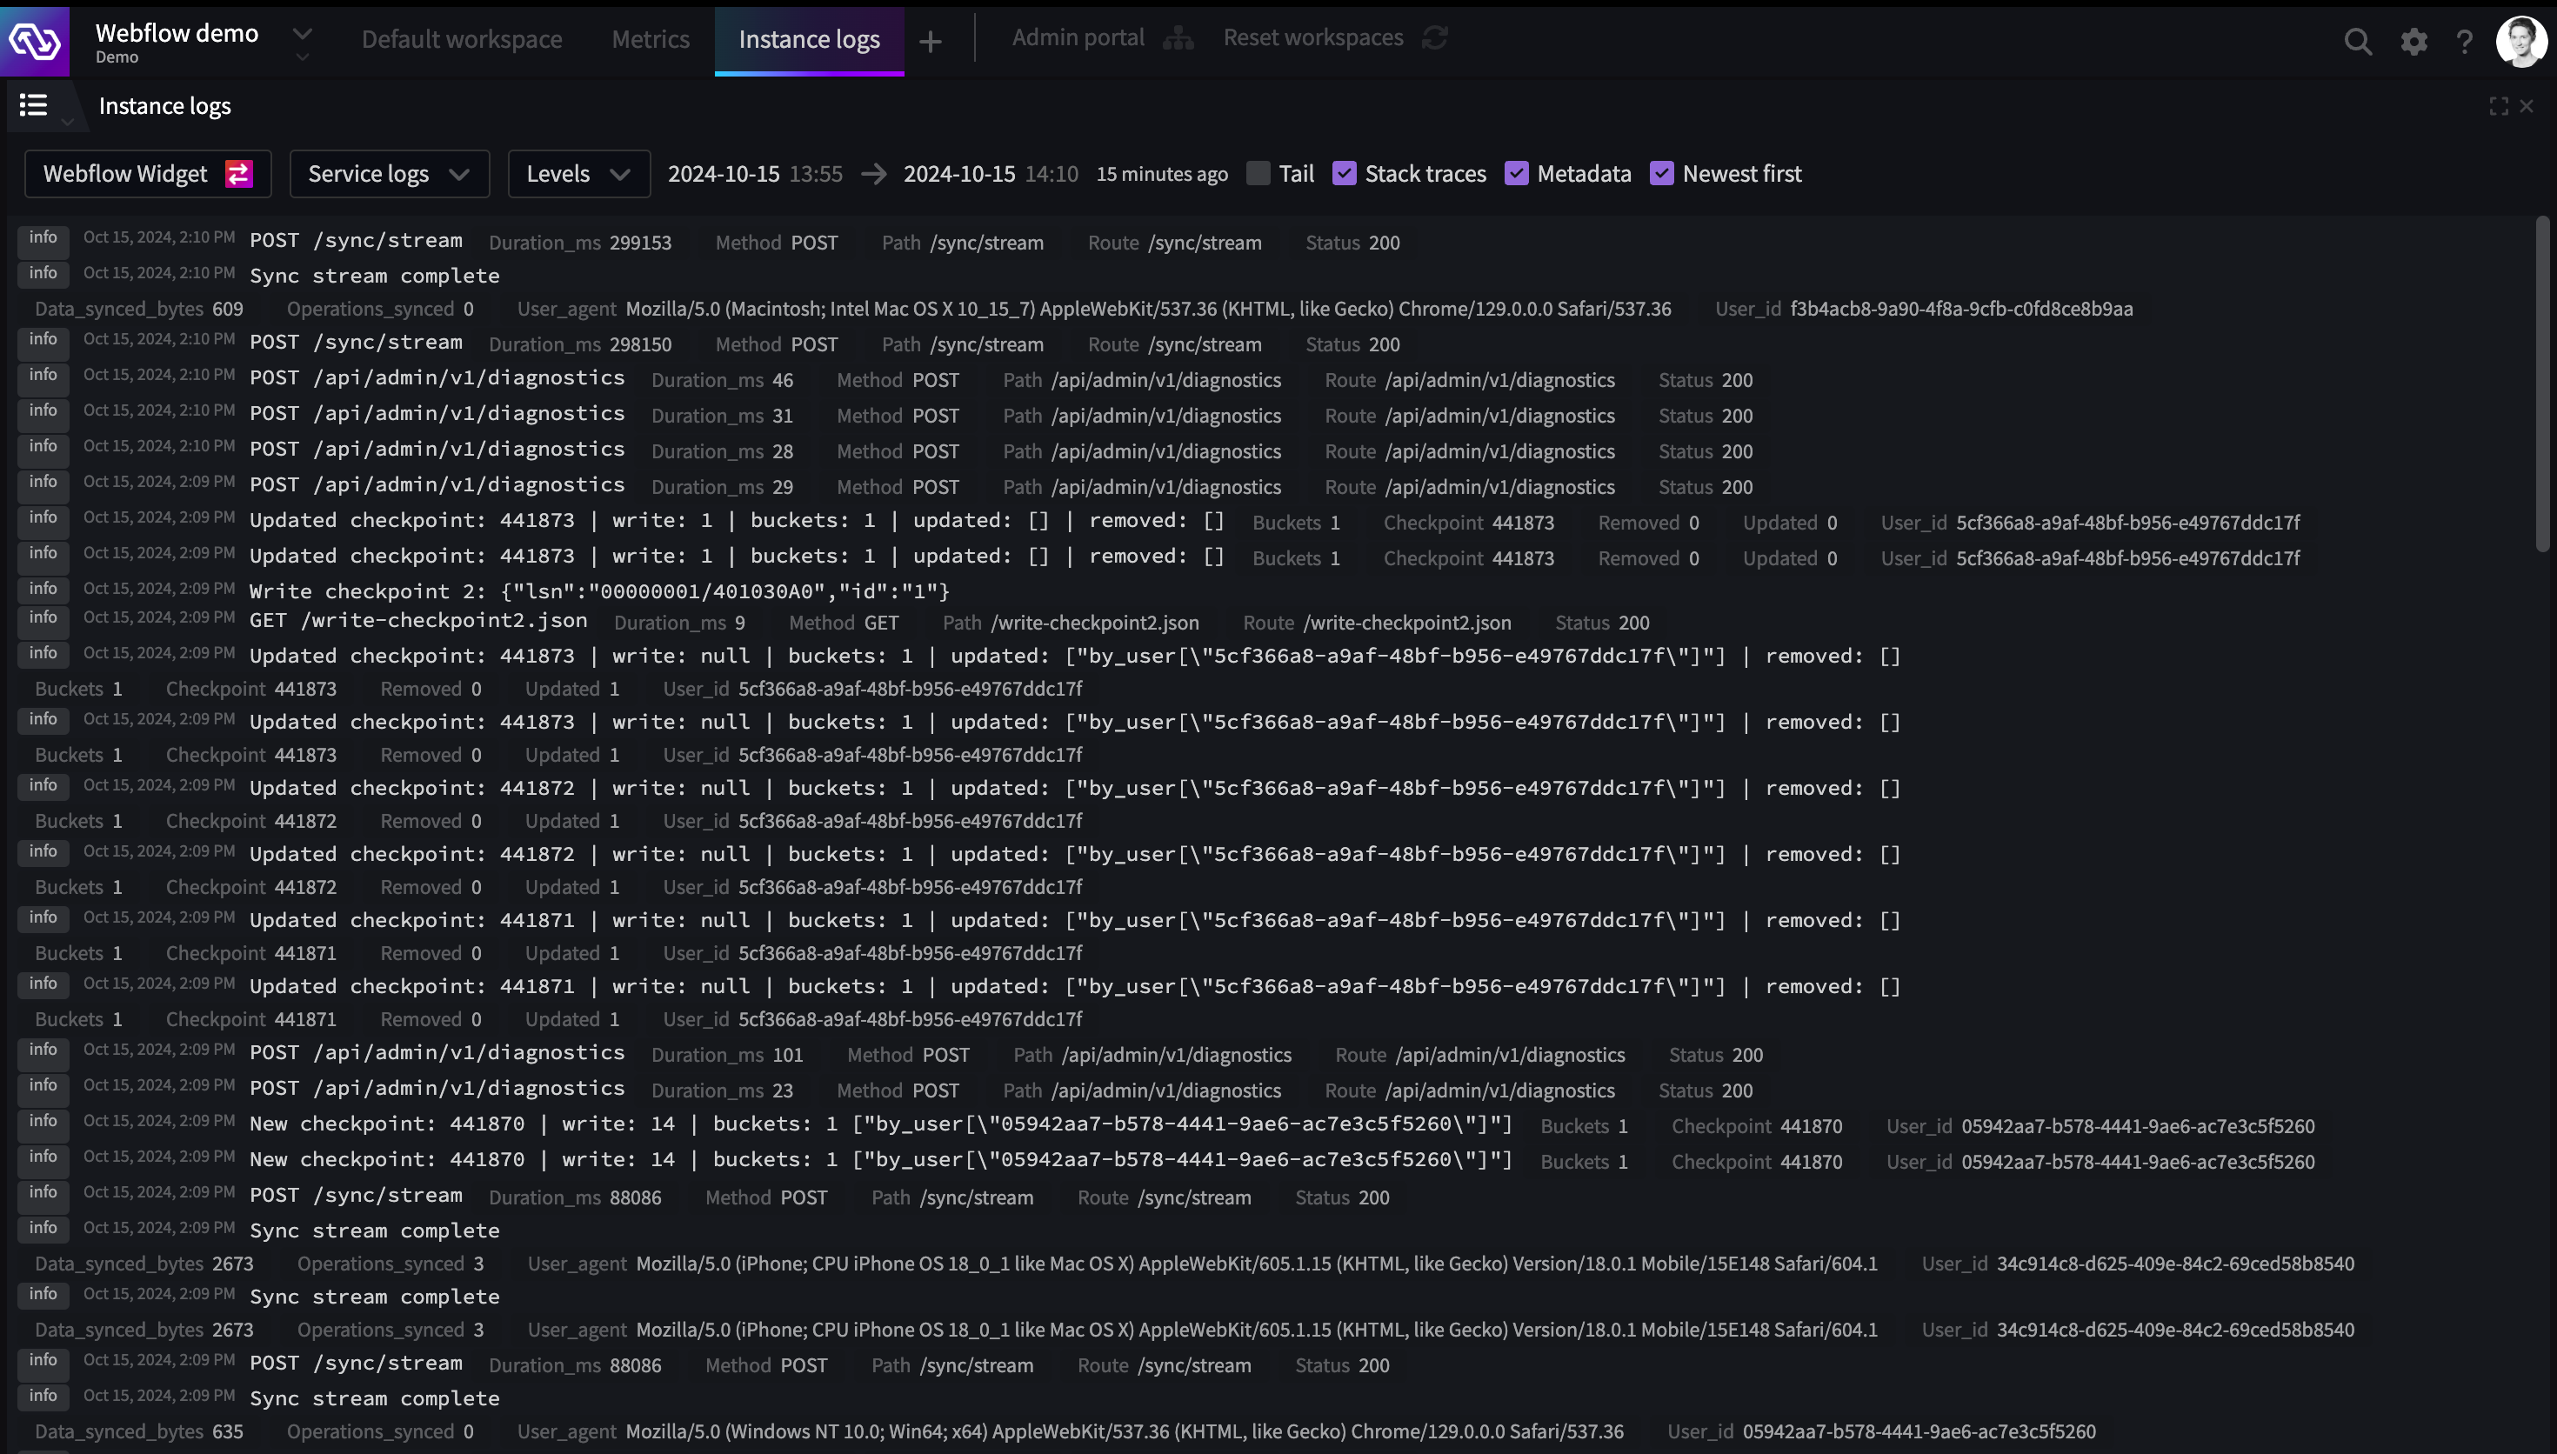Open the Admin portal link
The width and height of the screenshot is (2557, 1454).
[x=1078, y=37]
